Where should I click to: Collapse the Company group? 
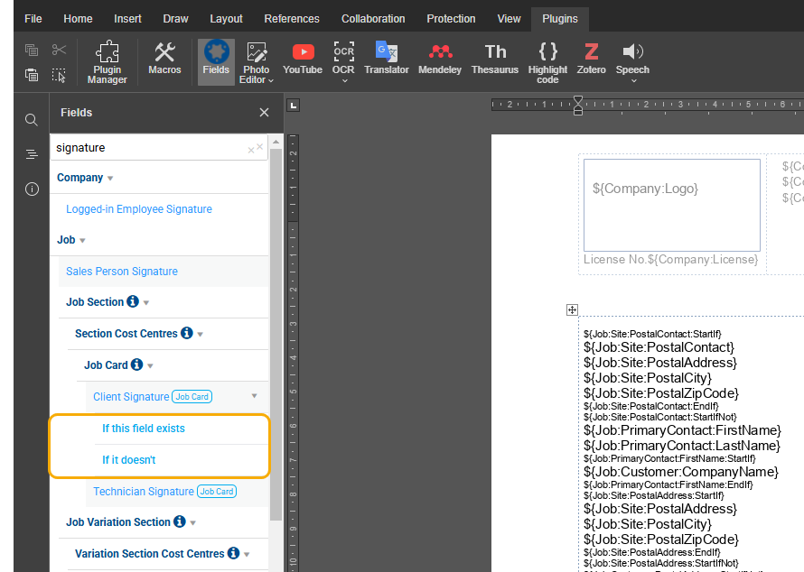(110, 179)
